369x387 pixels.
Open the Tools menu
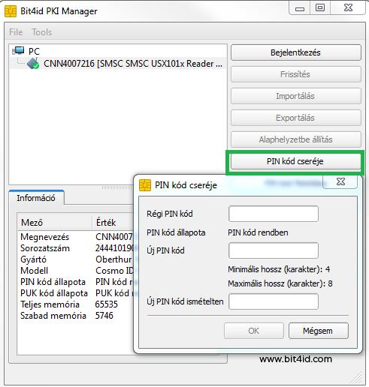click(x=42, y=32)
